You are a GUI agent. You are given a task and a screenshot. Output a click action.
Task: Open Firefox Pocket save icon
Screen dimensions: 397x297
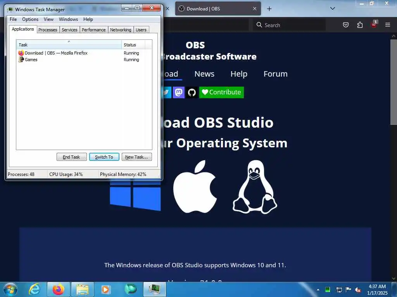pyautogui.click(x=345, y=25)
